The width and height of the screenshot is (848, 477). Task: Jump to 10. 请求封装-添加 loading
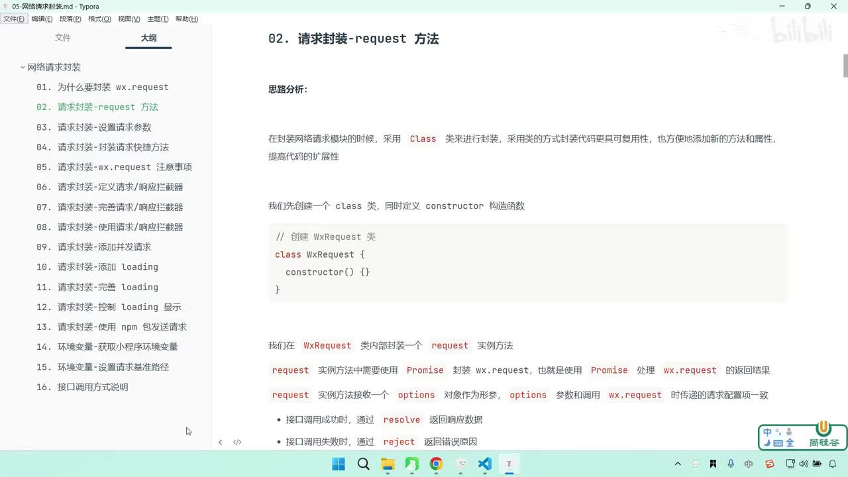(97, 267)
